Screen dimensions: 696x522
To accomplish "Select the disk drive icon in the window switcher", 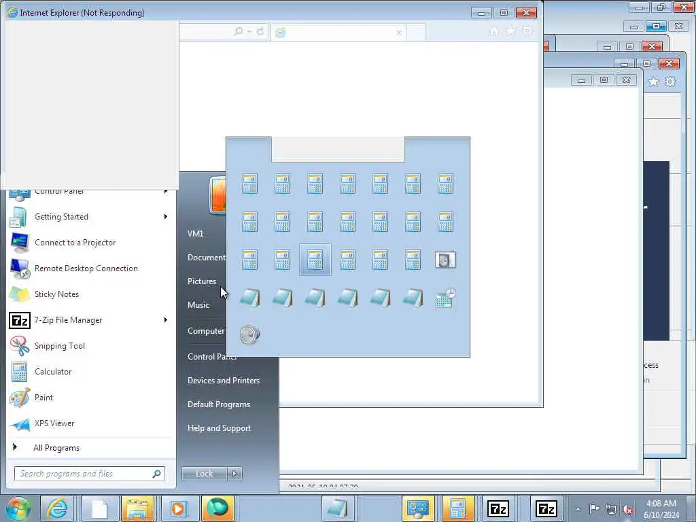I will [445, 260].
